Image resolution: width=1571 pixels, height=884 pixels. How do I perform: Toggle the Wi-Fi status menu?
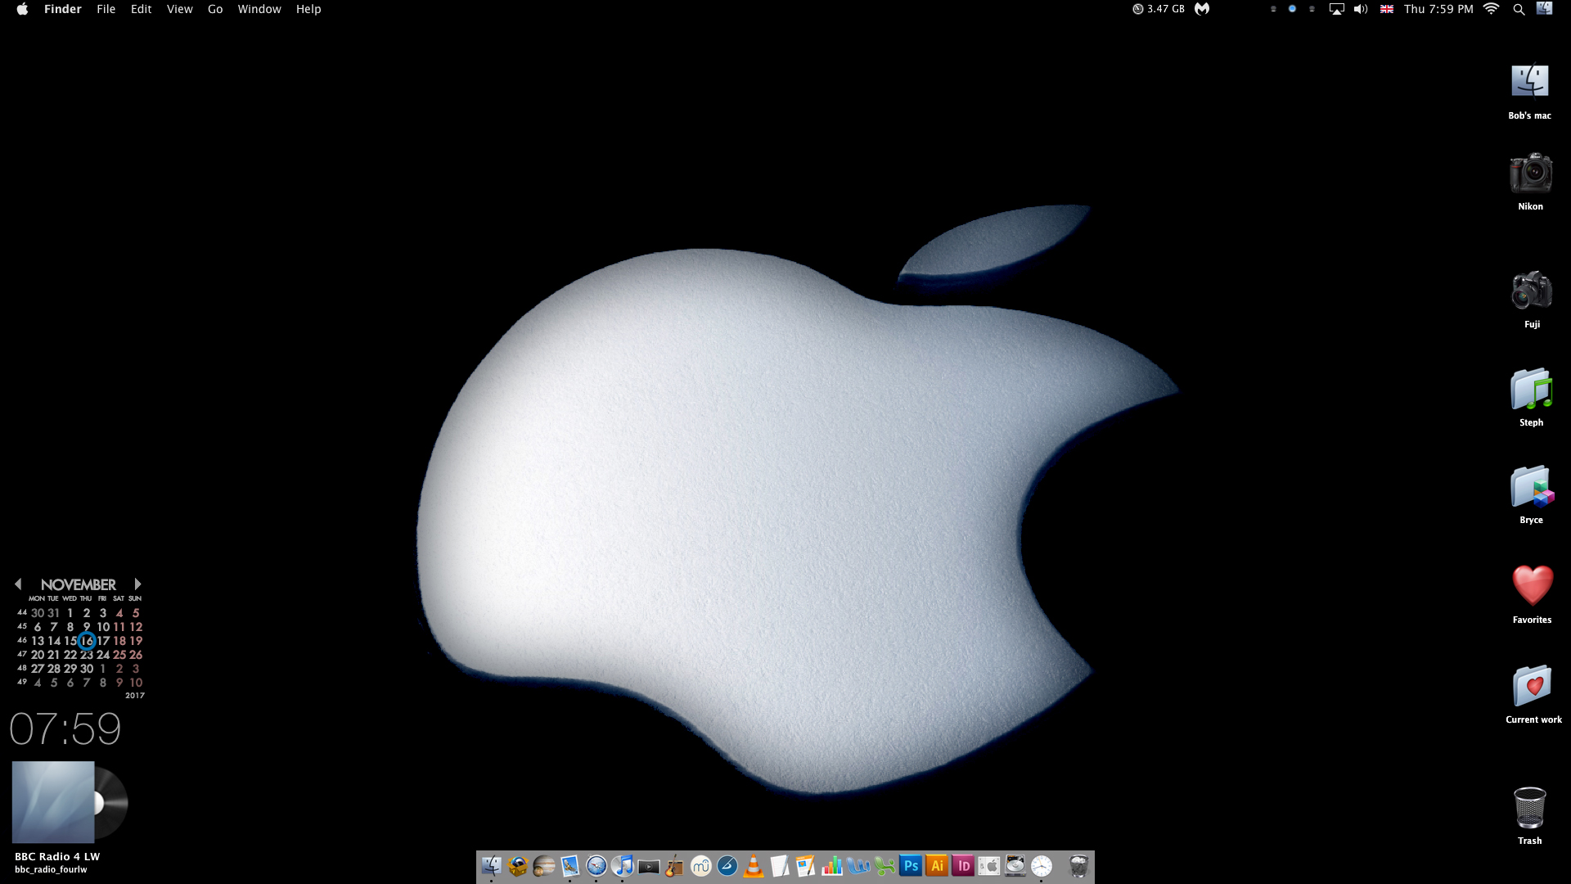(x=1491, y=9)
